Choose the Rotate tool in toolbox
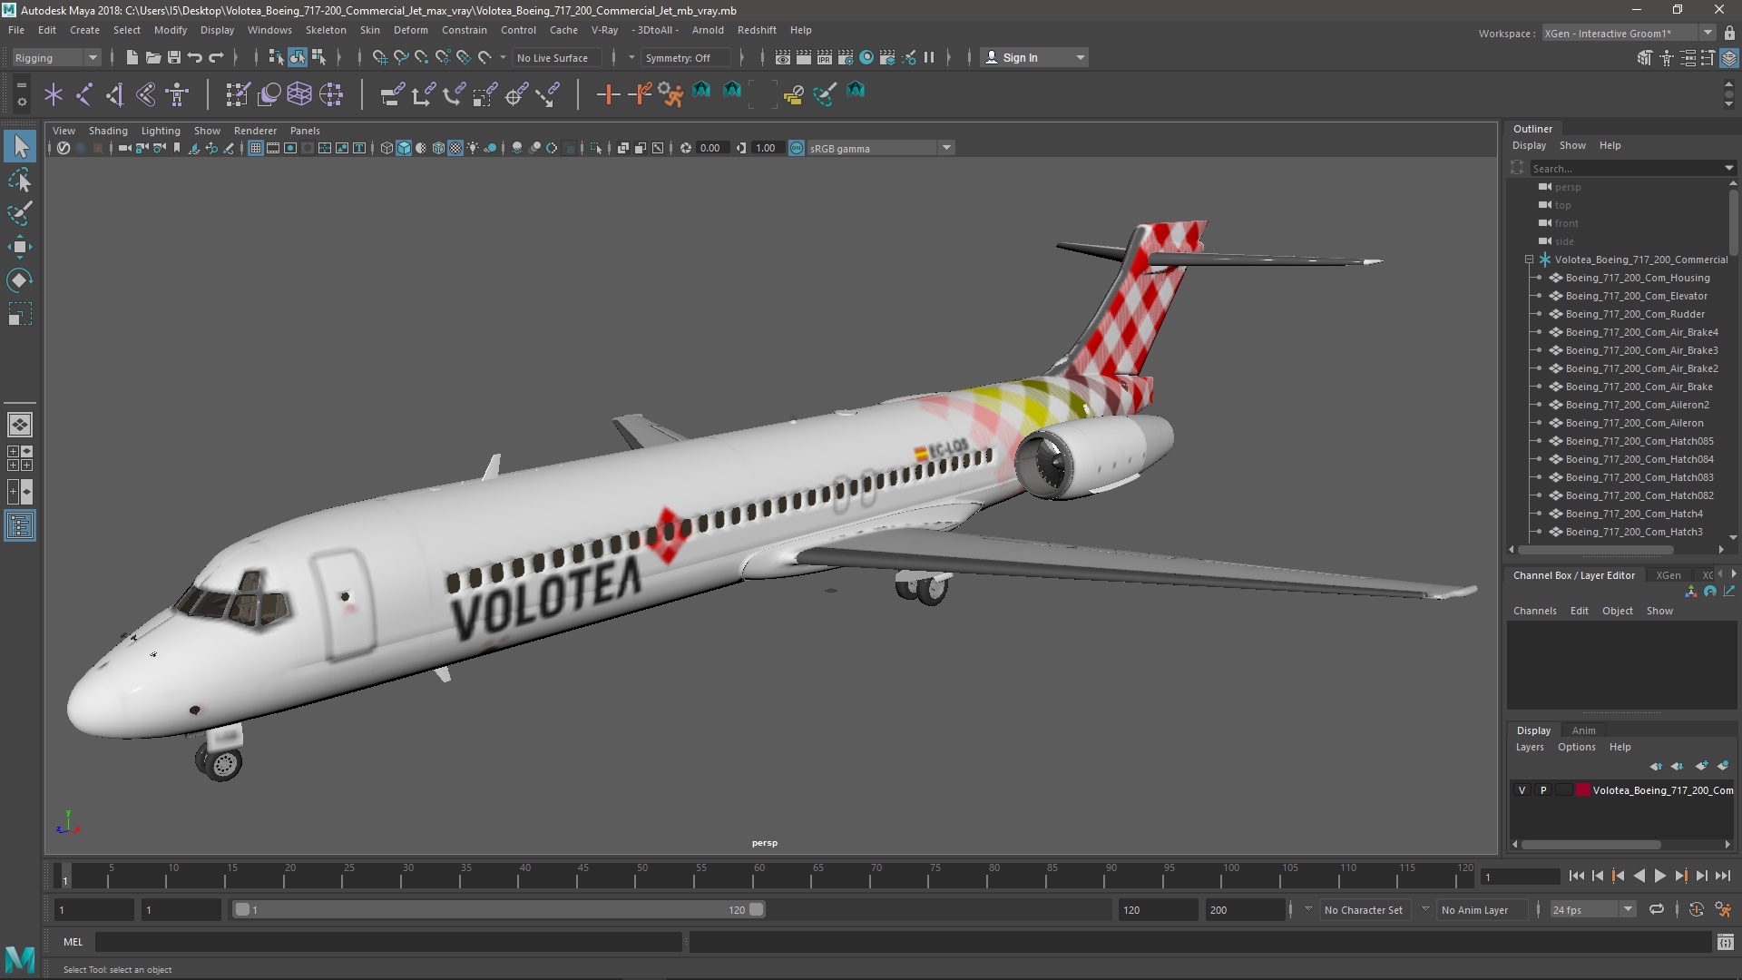 tap(20, 280)
